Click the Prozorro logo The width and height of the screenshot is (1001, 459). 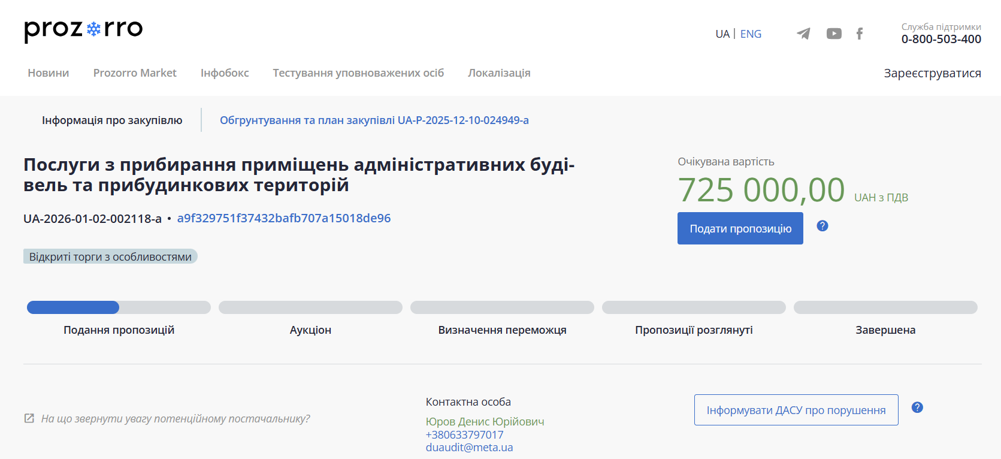83,29
